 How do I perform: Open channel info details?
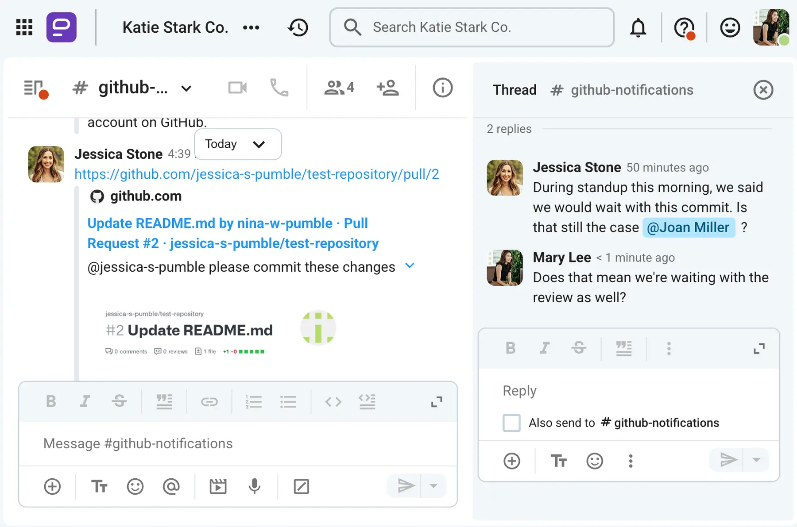pos(442,88)
